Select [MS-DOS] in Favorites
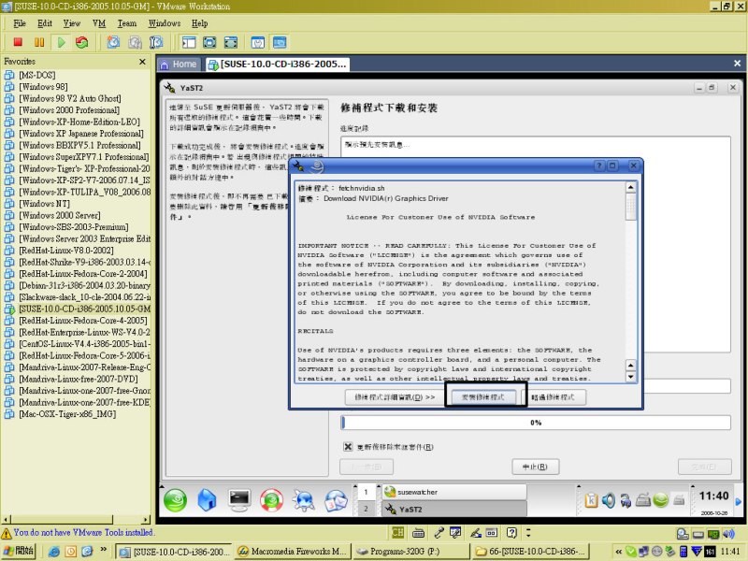 click(x=36, y=75)
